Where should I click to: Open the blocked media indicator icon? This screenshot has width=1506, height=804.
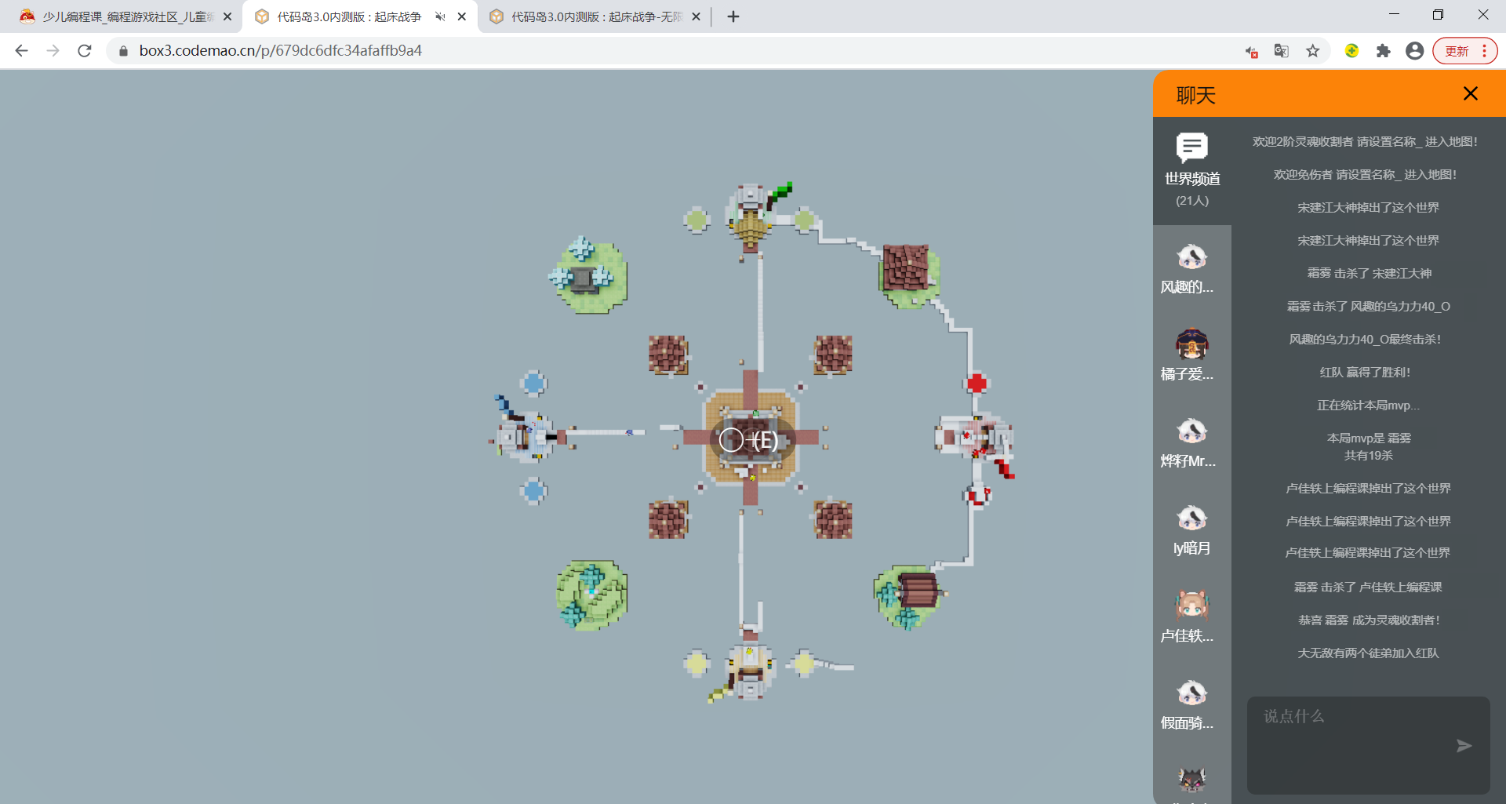(1252, 51)
